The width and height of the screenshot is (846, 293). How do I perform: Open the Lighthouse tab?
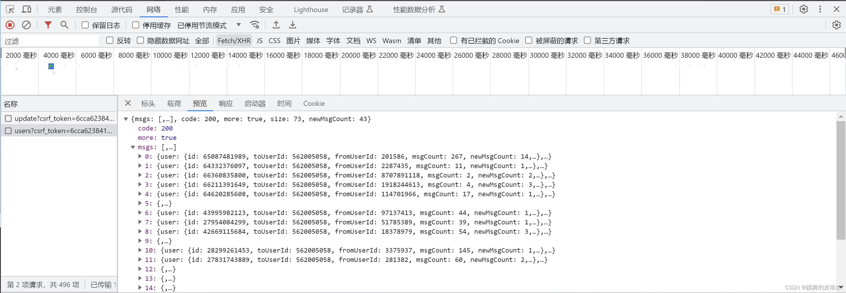[311, 9]
